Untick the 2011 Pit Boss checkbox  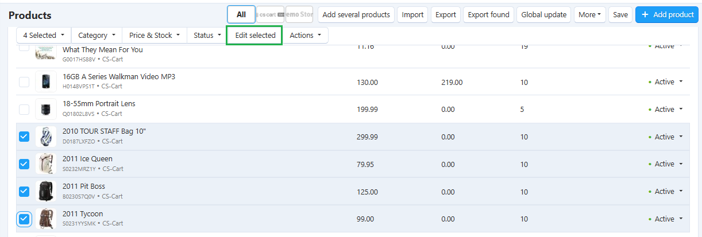pos(24,191)
